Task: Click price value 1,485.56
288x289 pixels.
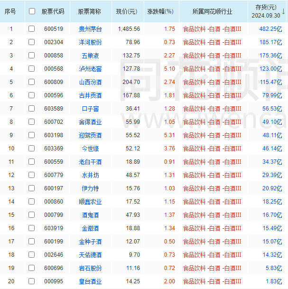Action: [x=129, y=29]
